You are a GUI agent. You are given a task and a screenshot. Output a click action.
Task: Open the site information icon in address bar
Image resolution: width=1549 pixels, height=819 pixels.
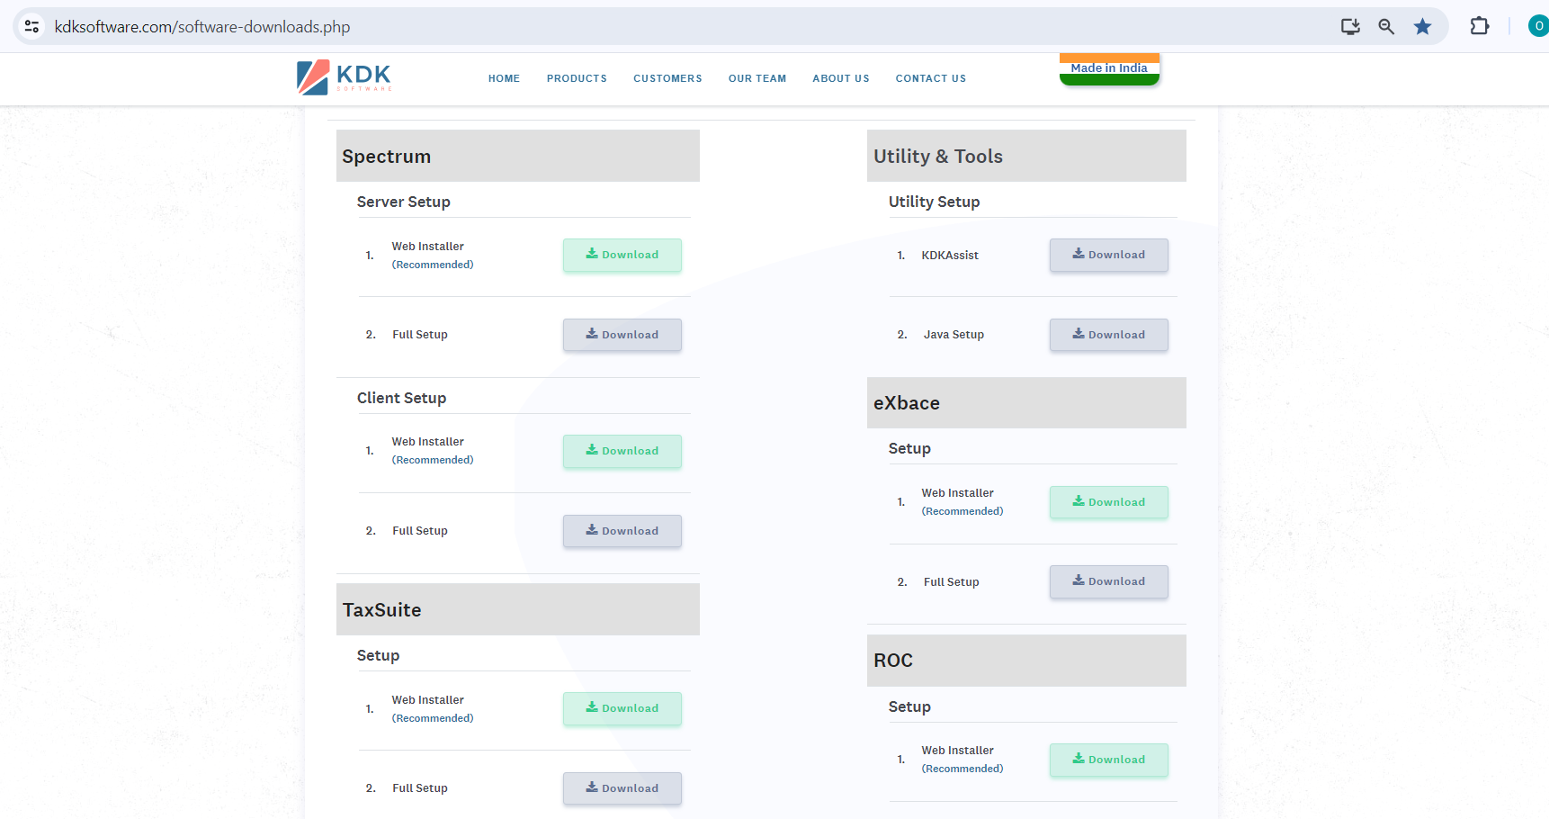tap(31, 26)
